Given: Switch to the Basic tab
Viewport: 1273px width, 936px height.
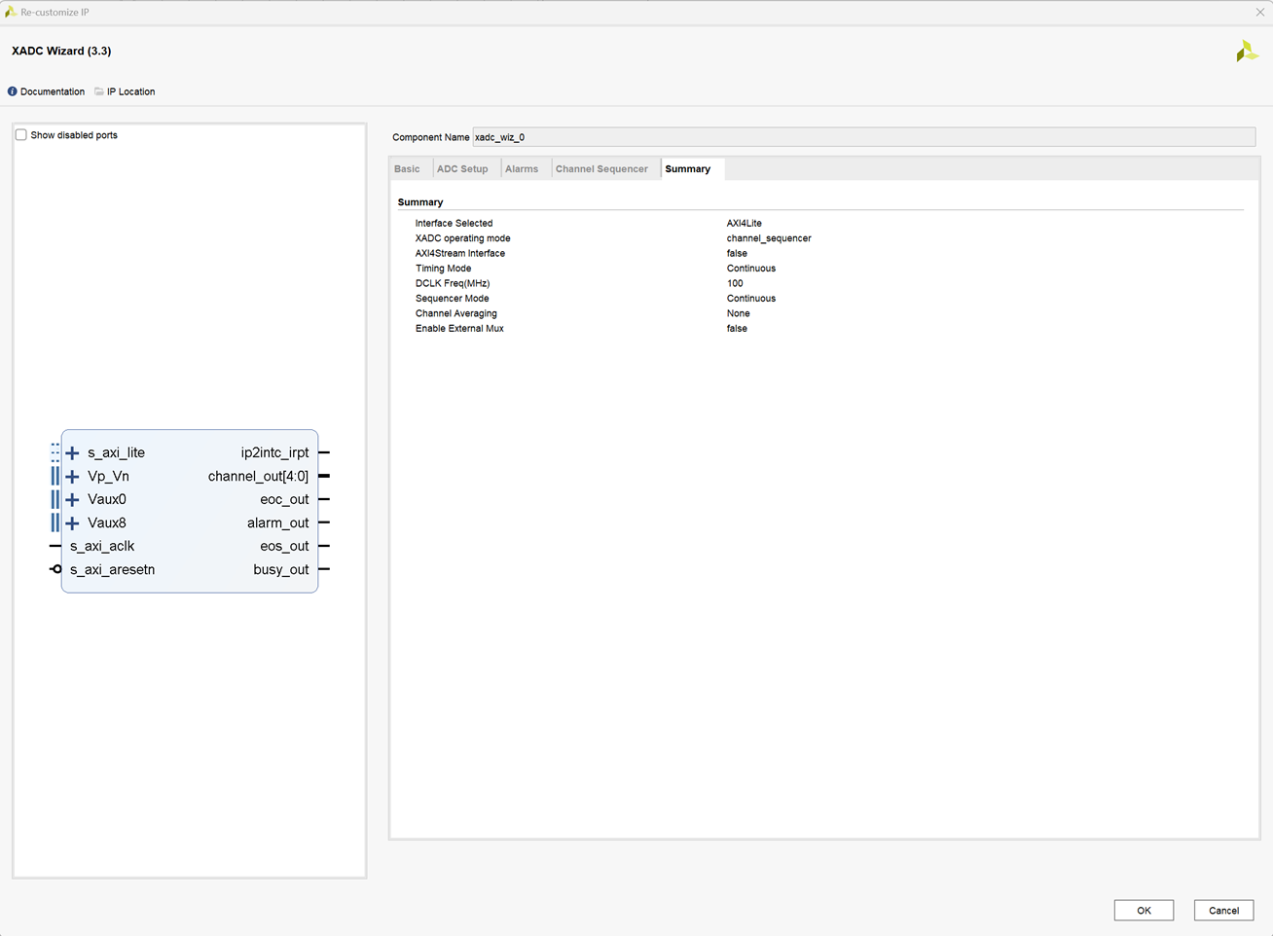Looking at the screenshot, I should [407, 169].
